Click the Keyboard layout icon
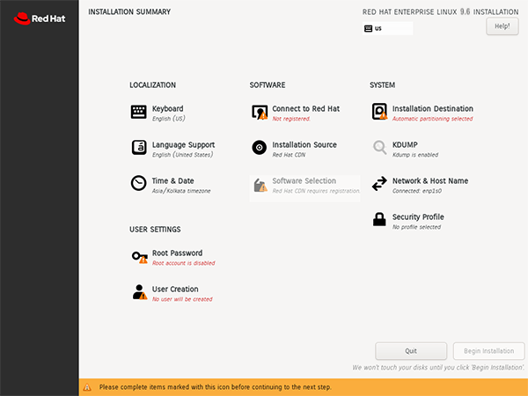Viewport: 528px width, 396px height. (x=138, y=112)
